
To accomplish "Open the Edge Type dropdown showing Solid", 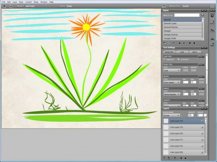I will tap(172, 71).
